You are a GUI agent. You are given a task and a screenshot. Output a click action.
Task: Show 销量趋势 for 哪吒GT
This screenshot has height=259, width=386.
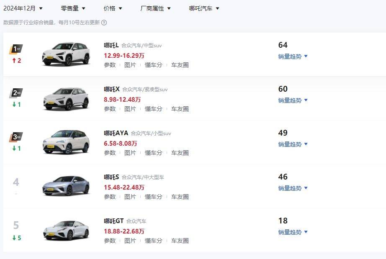[x=293, y=232]
